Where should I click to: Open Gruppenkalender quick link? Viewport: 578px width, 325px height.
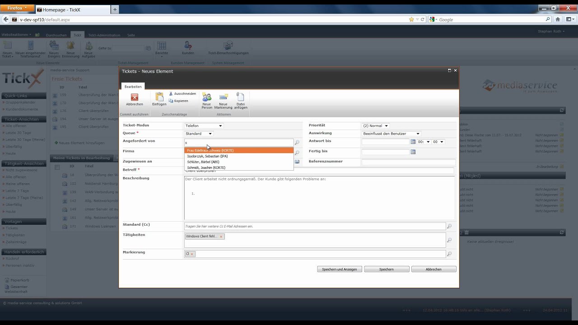21,102
